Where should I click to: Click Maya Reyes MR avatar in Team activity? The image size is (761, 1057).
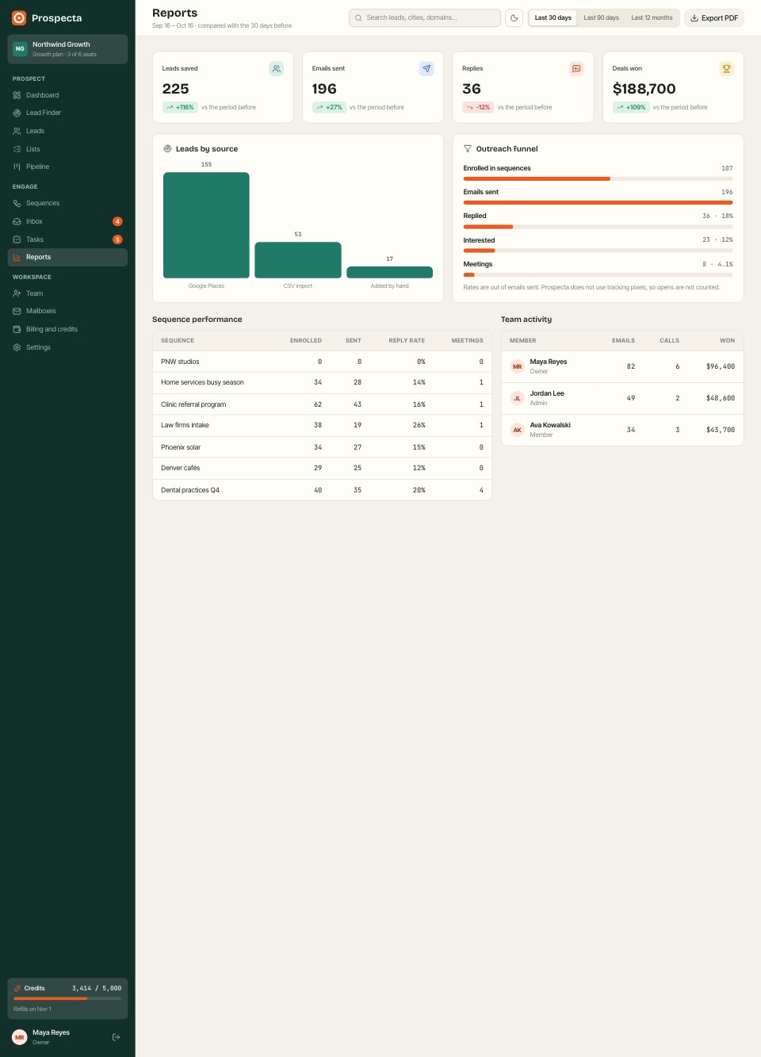[x=518, y=366]
